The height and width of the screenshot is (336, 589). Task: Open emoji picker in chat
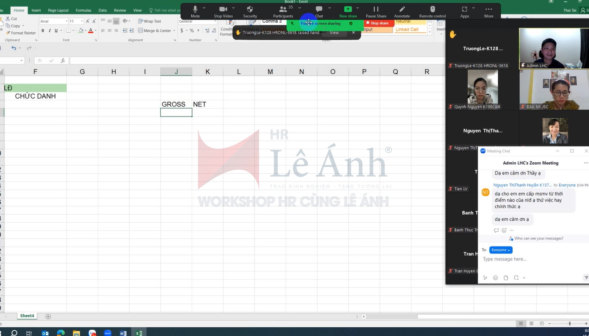coord(495,278)
